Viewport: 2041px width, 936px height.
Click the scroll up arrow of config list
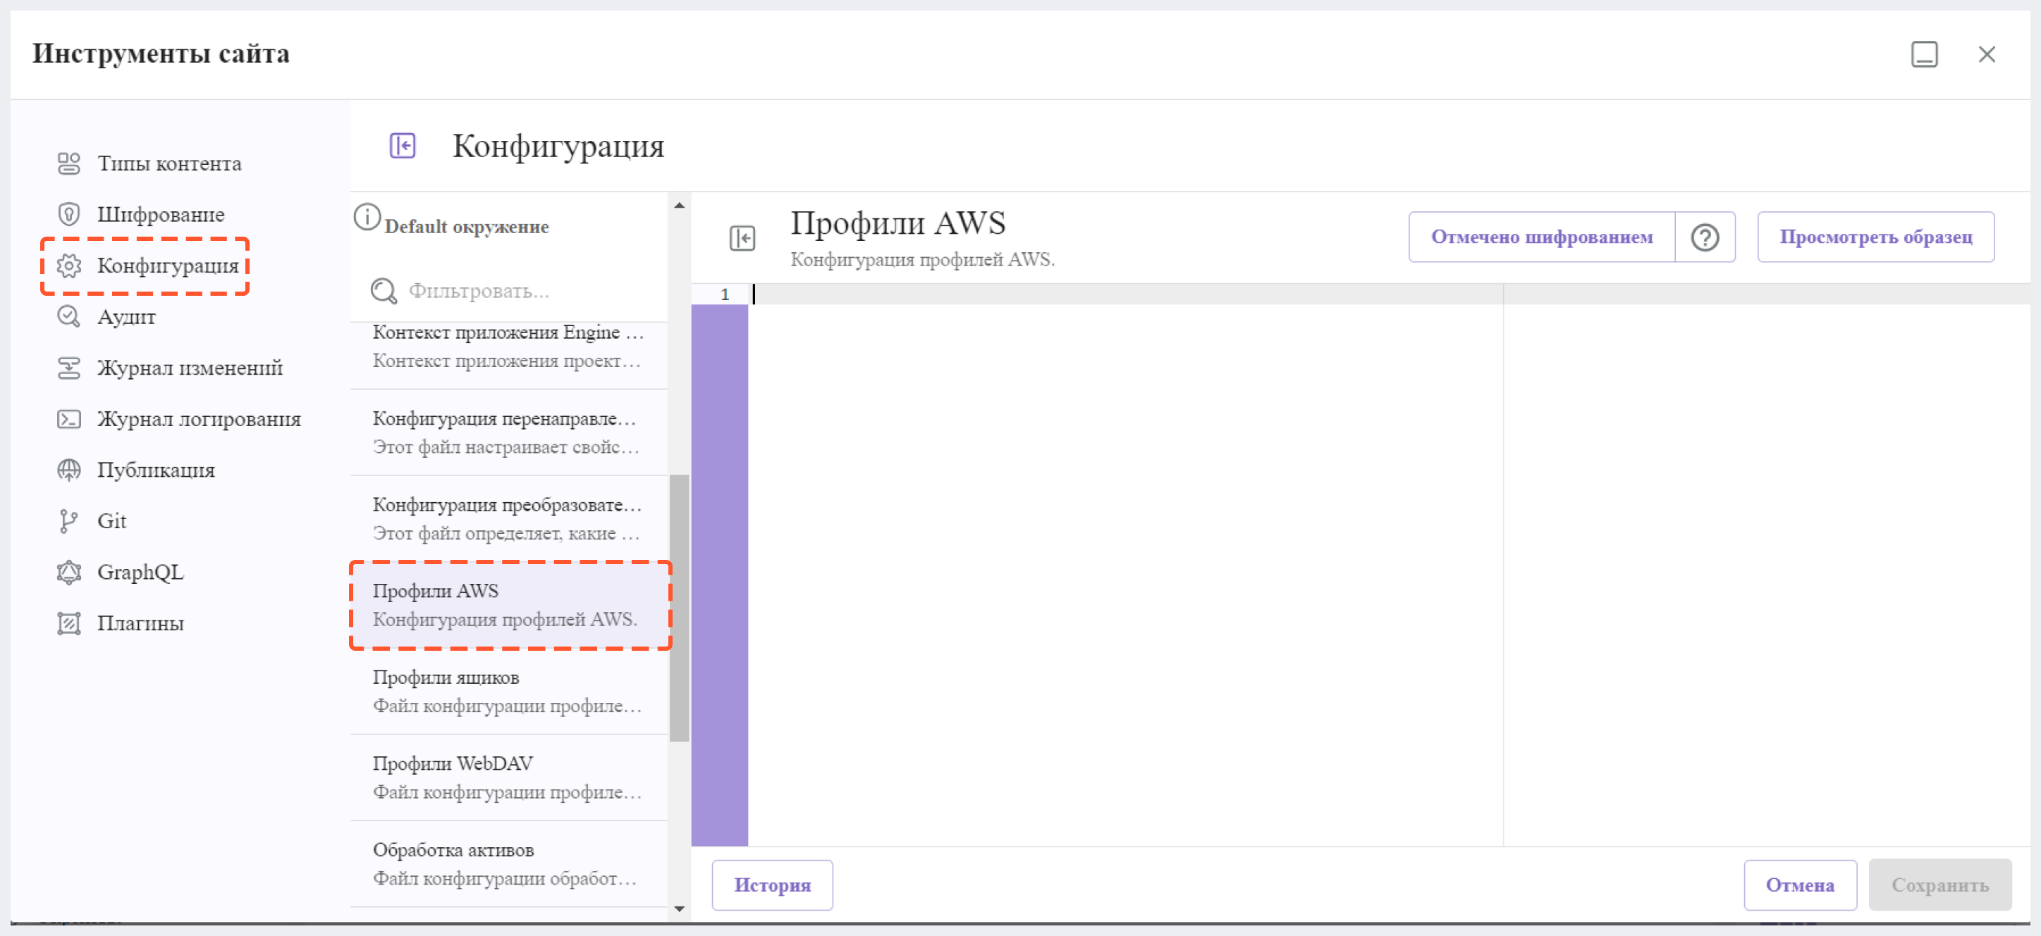pos(679,205)
